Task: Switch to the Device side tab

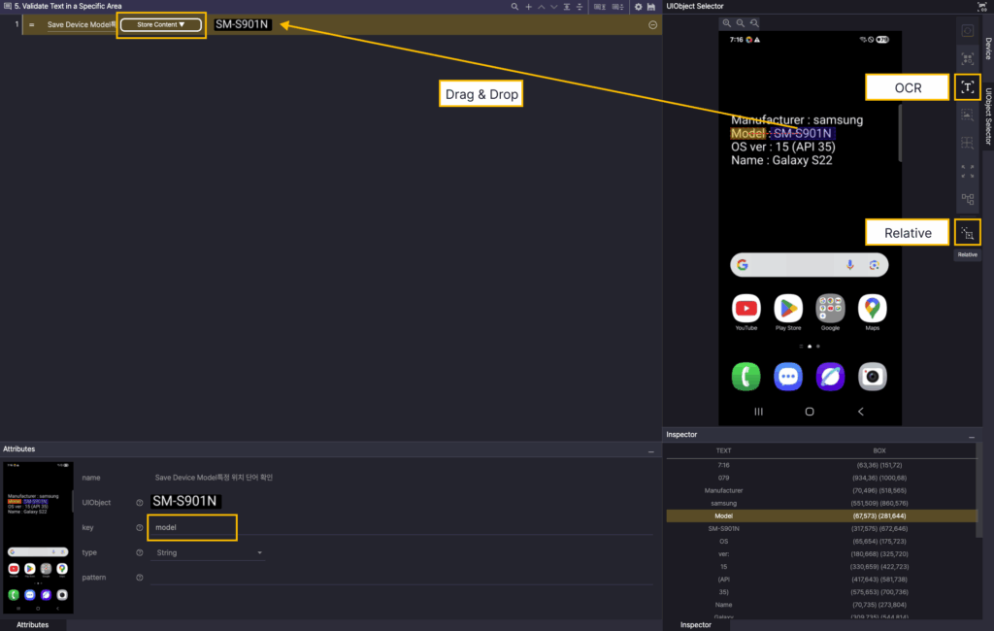Action: tap(987, 49)
